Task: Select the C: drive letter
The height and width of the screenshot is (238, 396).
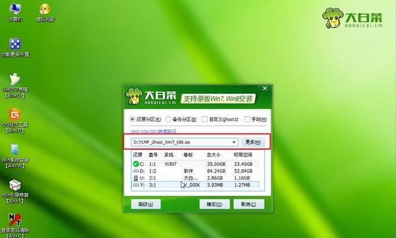Action: tap(142, 164)
